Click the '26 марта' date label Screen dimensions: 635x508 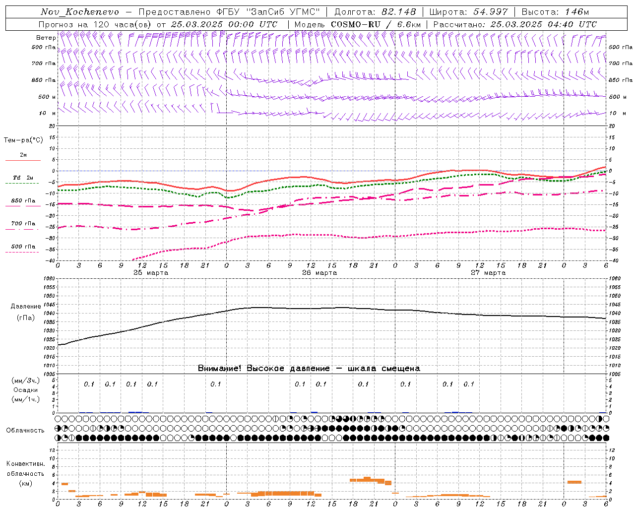point(319,273)
